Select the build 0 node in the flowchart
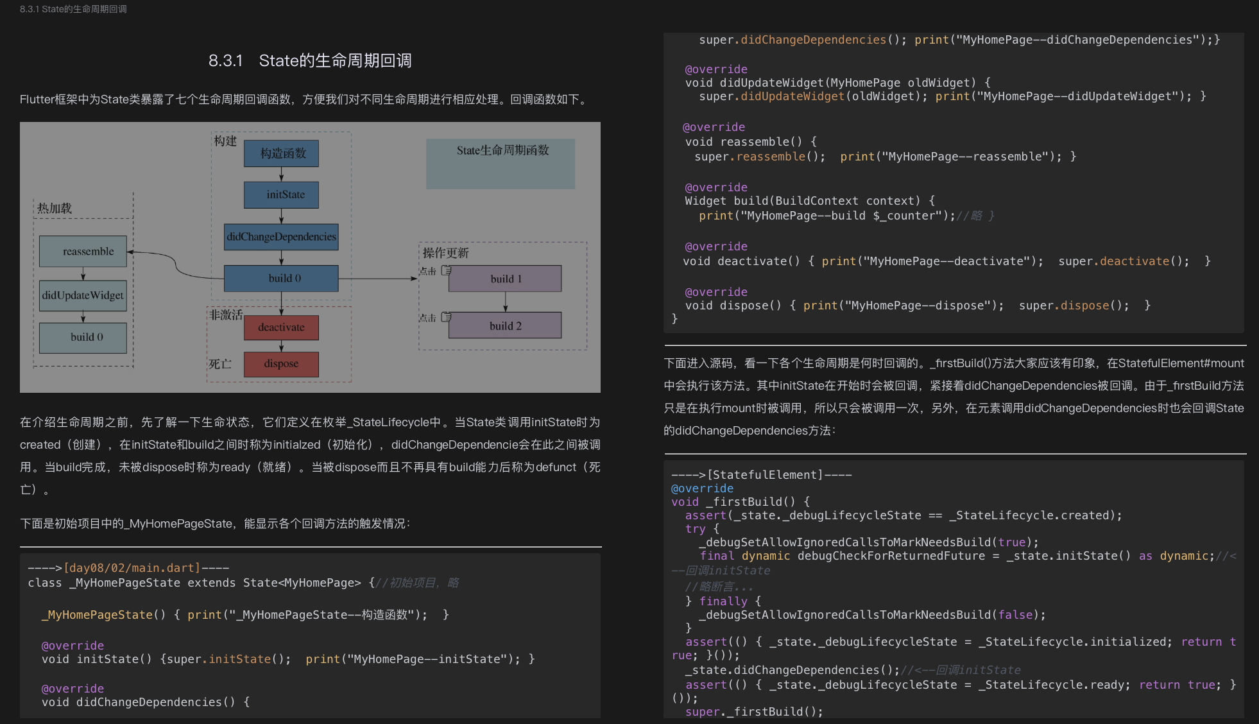This screenshot has height=724, width=1259. [x=281, y=278]
